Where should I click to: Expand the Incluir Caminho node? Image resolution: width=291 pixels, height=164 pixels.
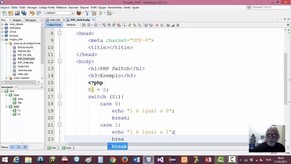(6, 78)
